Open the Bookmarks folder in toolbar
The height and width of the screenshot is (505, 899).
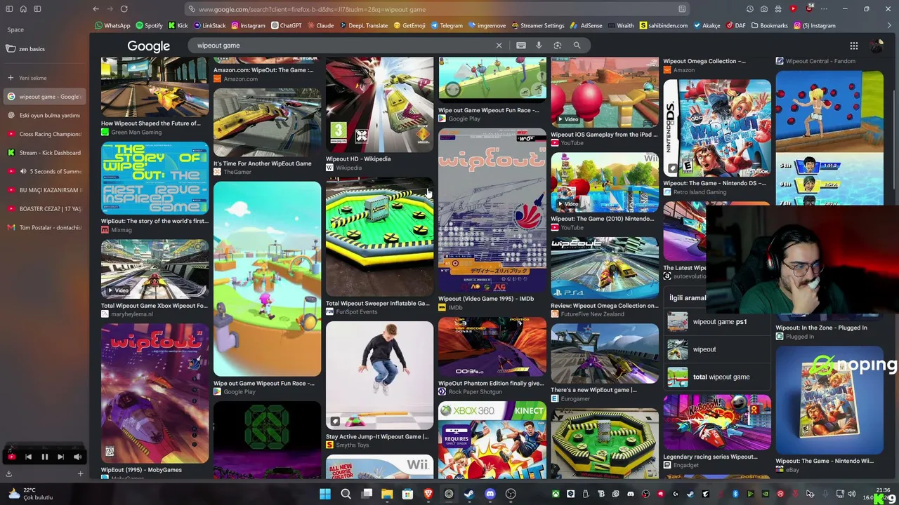(768, 26)
